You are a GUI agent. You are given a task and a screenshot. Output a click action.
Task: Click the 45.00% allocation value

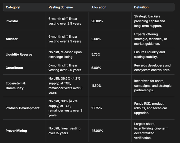97,131
